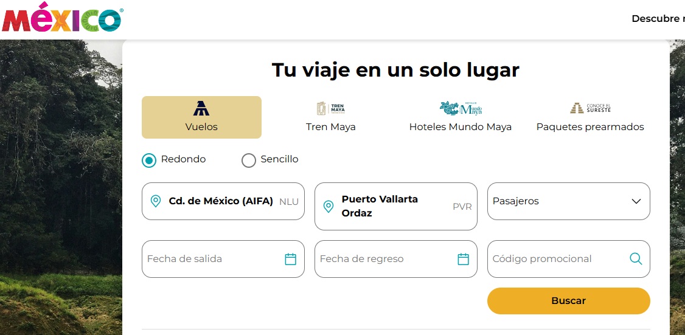This screenshot has height=335, width=685.
Task: Focus the Código promocional field
Action: pos(569,259)
